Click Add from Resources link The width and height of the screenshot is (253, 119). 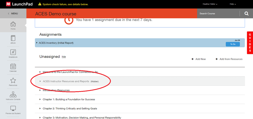click(229, 59)
